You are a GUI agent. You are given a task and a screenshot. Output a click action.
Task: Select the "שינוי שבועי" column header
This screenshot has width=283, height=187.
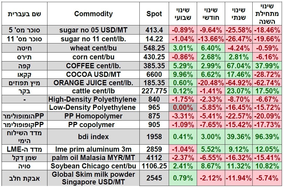(183, 14)
